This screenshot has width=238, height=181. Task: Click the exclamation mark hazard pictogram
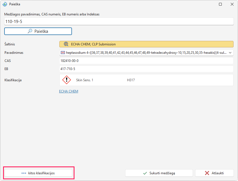click(66, 80)
